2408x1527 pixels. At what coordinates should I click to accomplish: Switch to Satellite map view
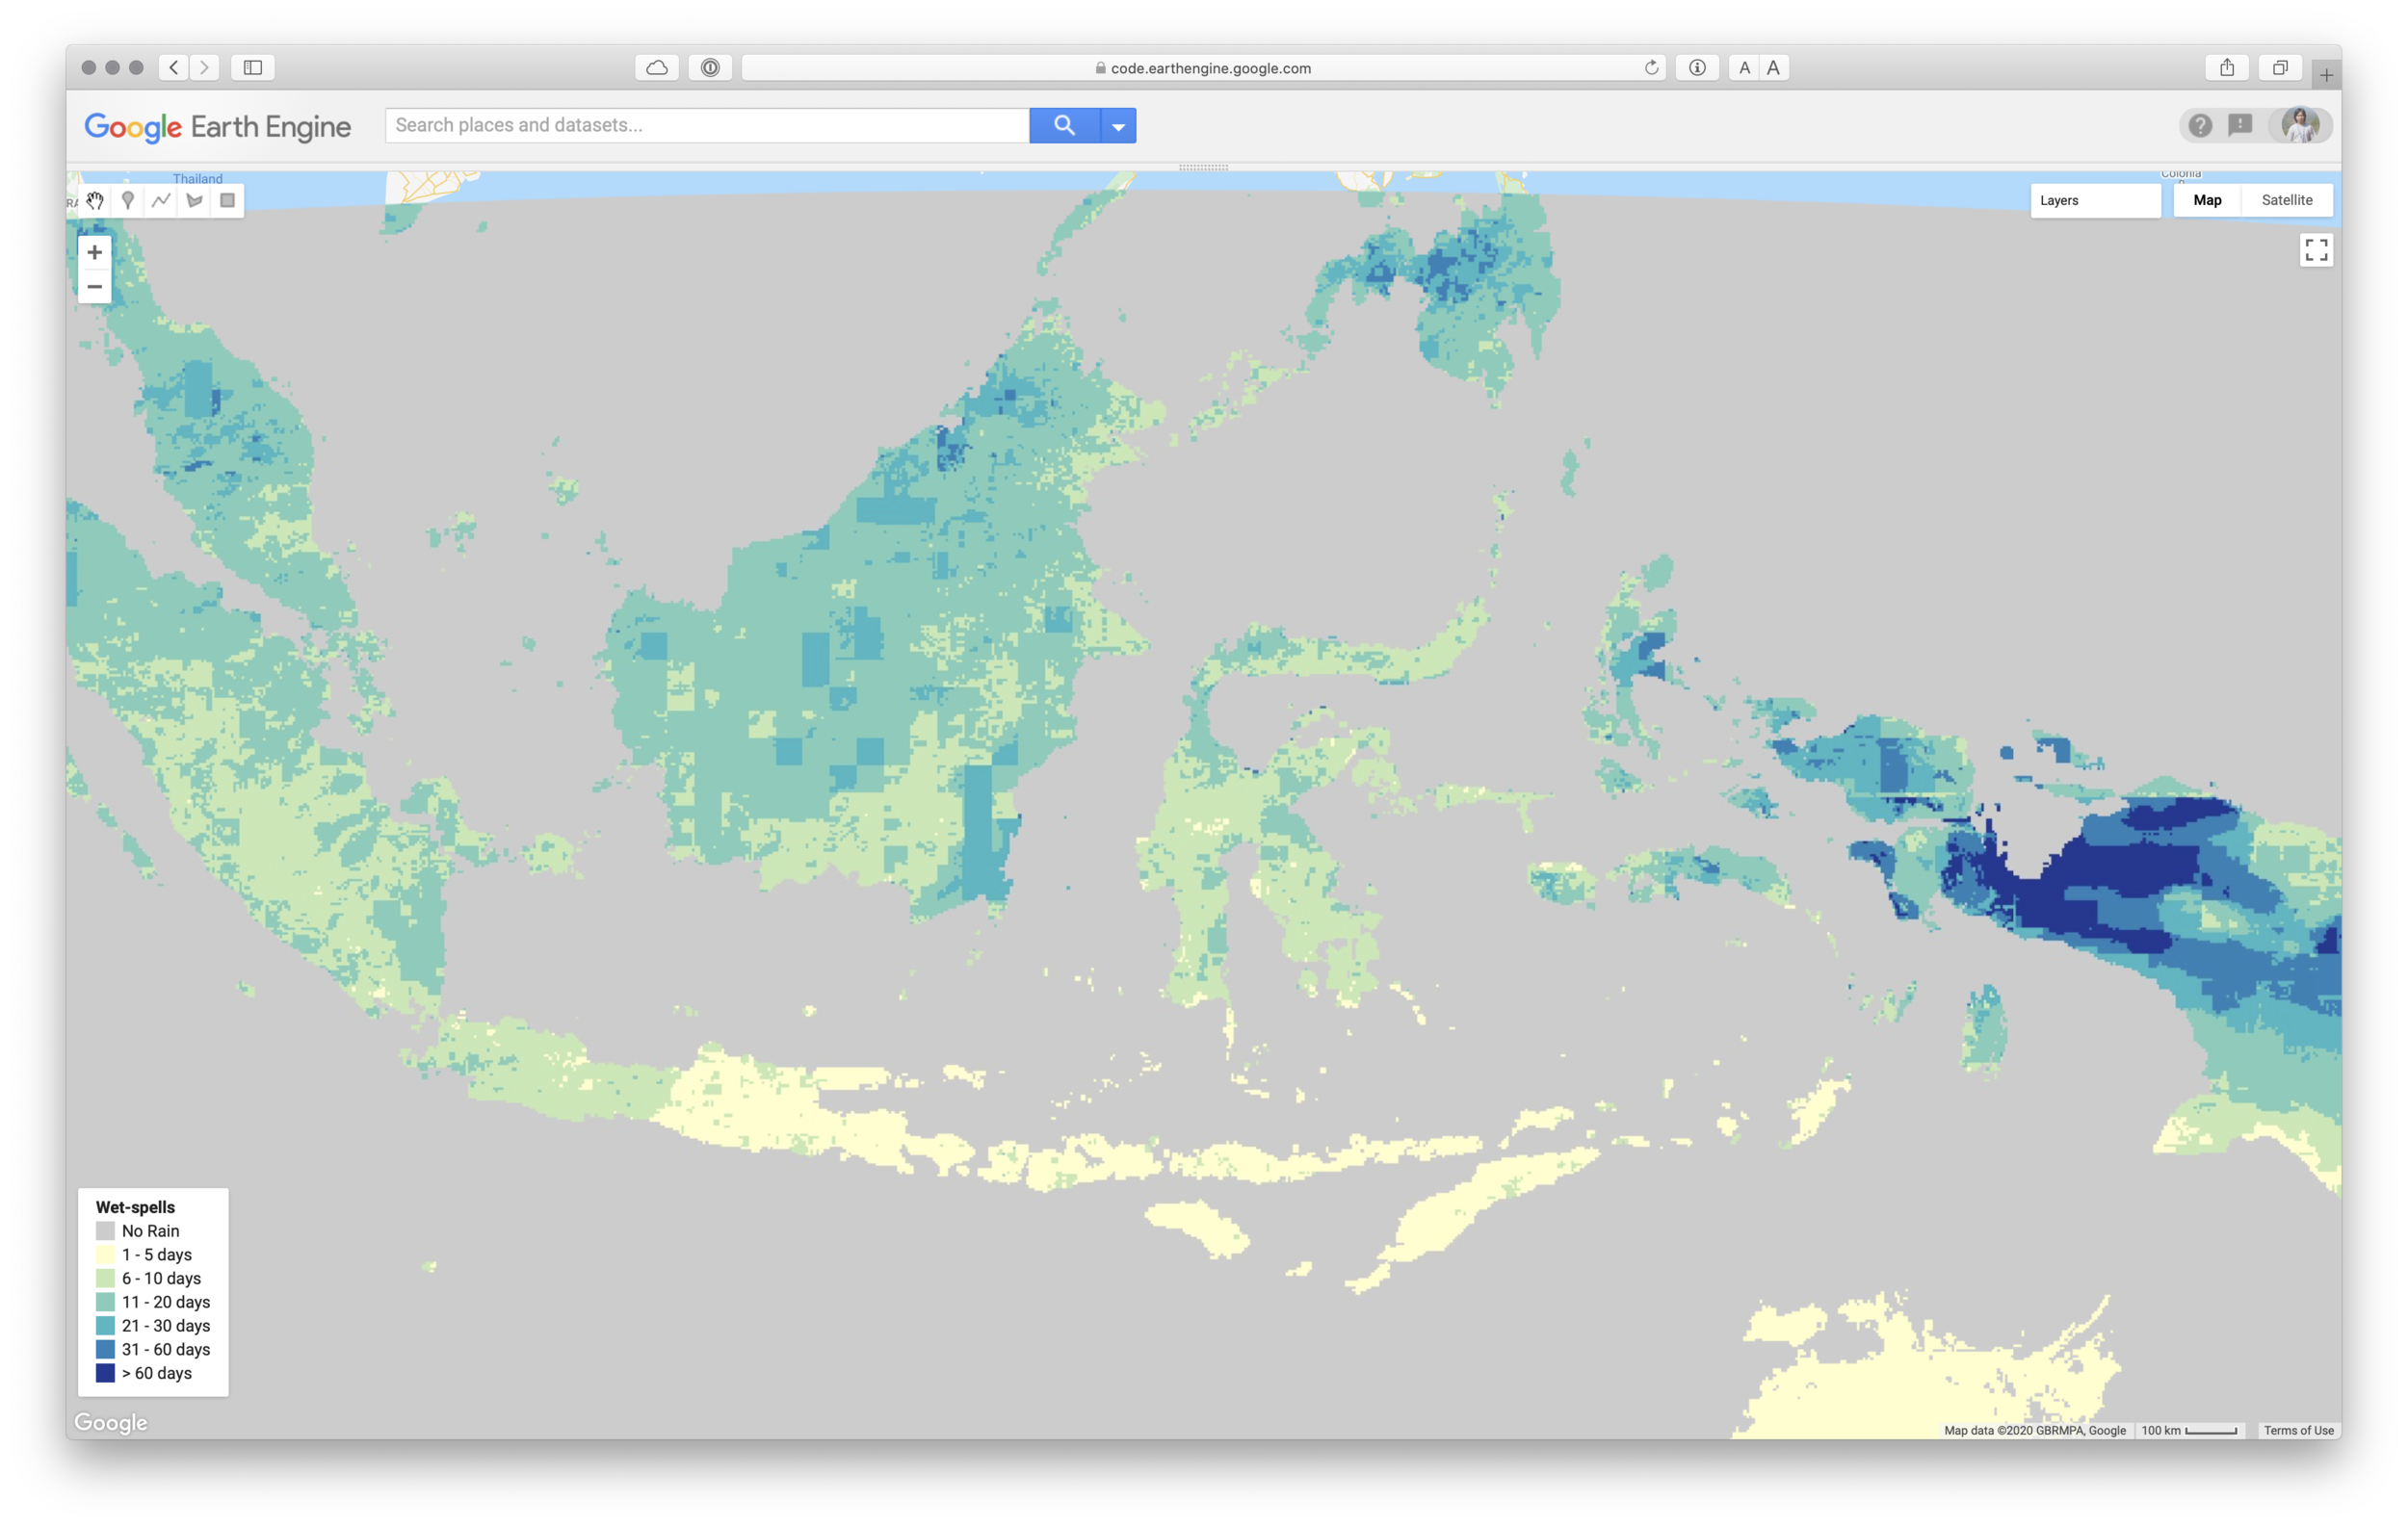tap(2287, 201)
